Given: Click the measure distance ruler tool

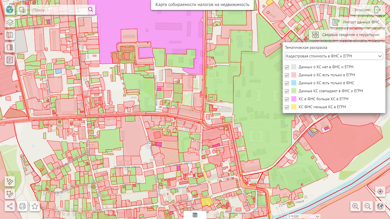Looking at the screenshot, I should [x=10, y=181].
